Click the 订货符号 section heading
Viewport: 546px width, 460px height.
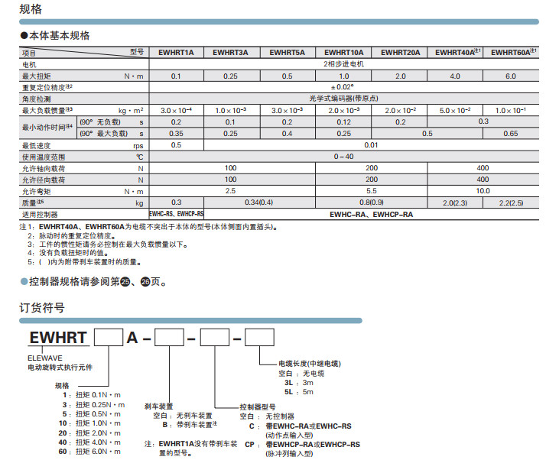41,309
